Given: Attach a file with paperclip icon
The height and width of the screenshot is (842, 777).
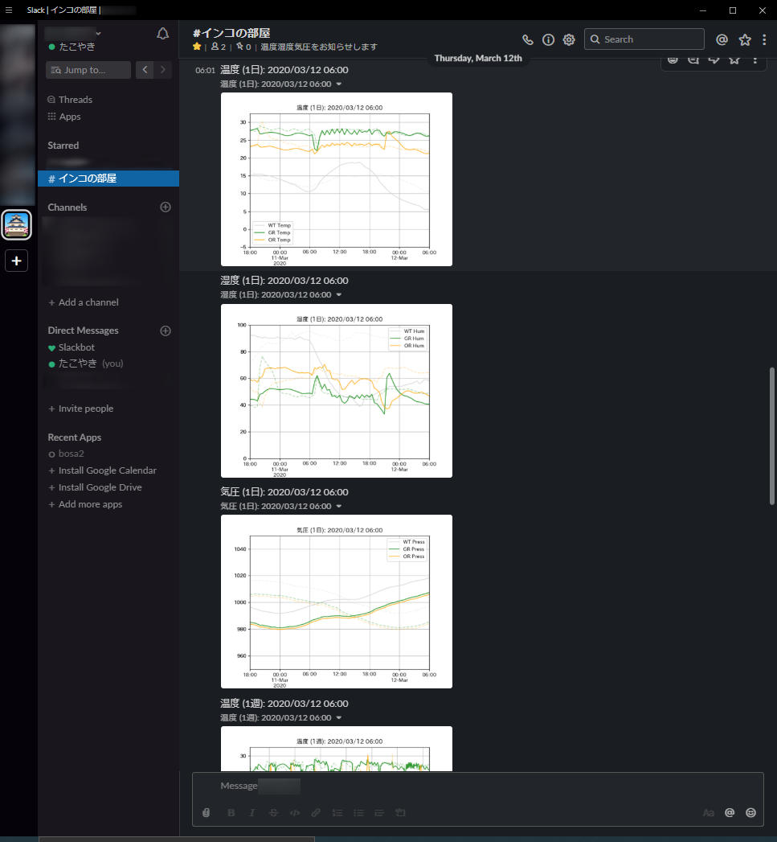Looking at the screenshot, I should coord(206,812).
